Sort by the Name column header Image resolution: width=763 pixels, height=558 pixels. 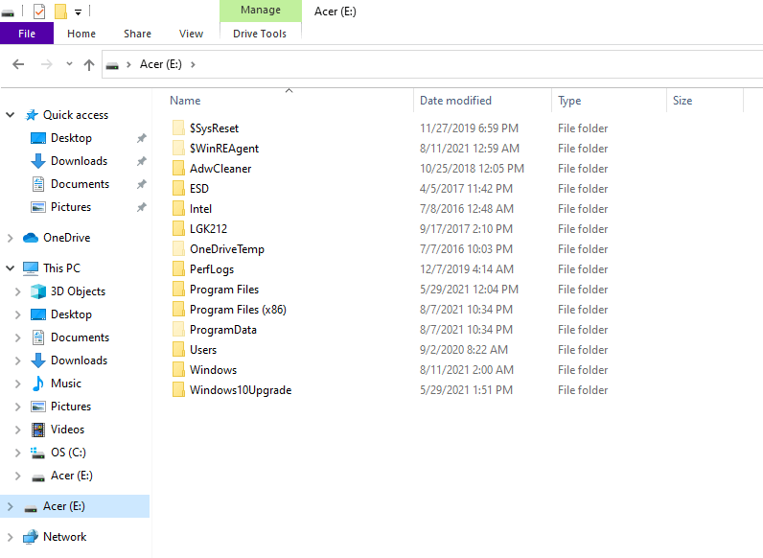tap(185, 101)
